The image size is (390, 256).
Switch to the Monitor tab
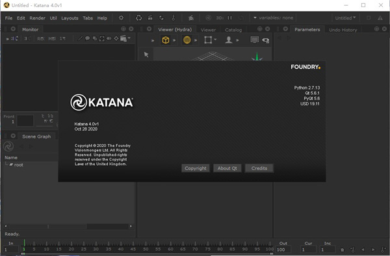pyautogui.click(x=30, y=29)
